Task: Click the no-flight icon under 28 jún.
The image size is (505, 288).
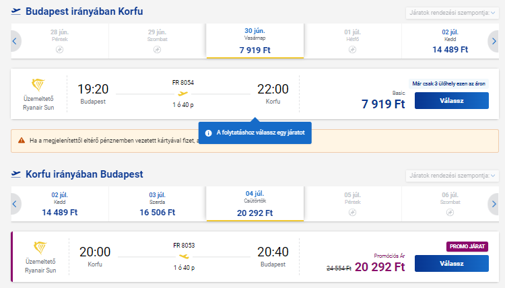Action: pyautogui.click(x=59, y=50)
